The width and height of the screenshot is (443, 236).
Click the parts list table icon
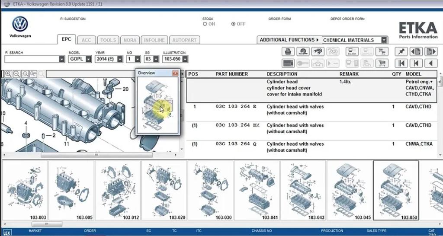pos(288,63)
